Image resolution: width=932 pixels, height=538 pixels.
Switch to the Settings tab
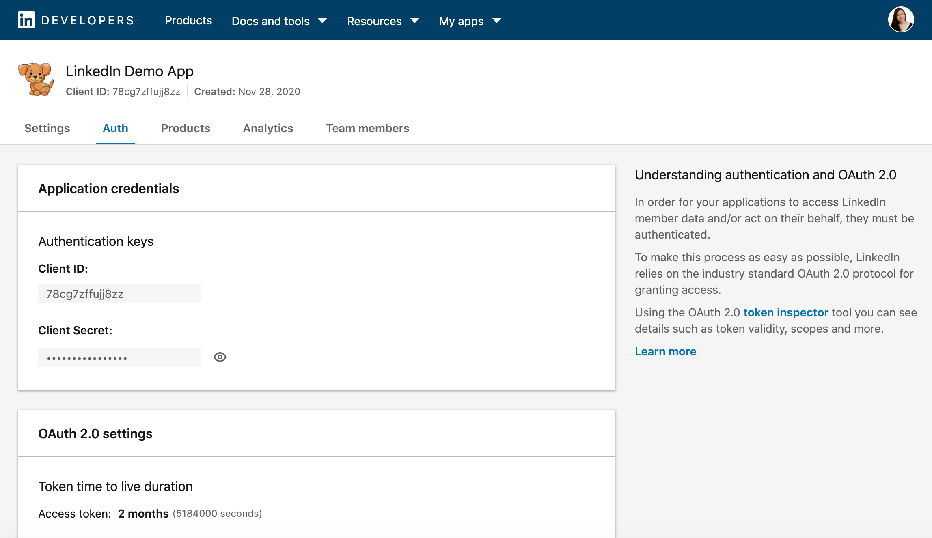click(x=47, y=128)
